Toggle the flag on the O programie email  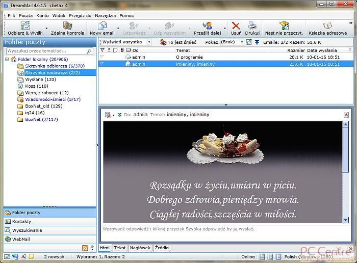click(102, 57)
